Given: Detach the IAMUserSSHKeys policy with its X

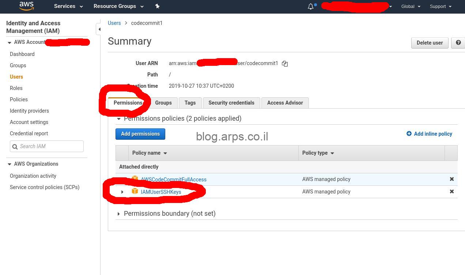Looking at the screenshot, I should coord(452,192).
